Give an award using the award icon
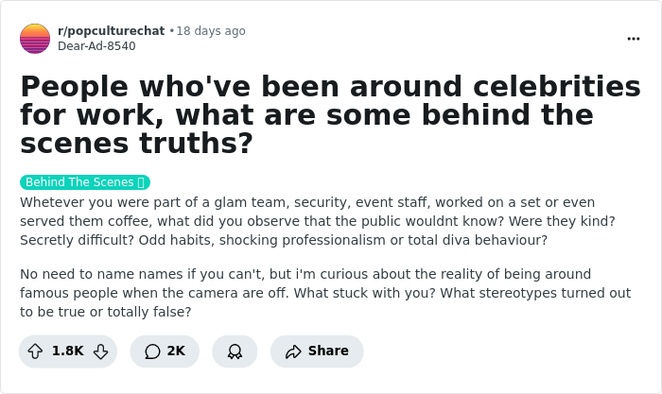The height and width of the screenshot is (394, 662). click(235, 351)
